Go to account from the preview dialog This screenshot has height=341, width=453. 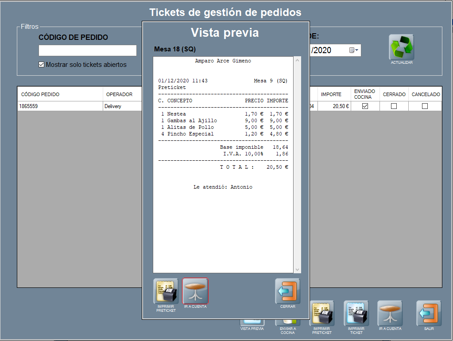pos(195,291)
